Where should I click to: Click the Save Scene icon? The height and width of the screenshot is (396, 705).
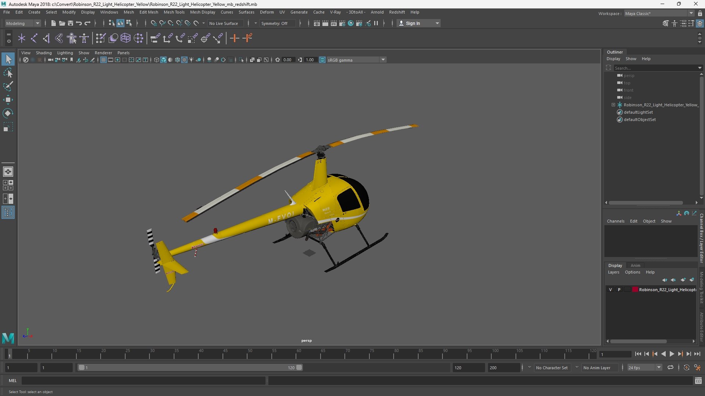pos(70,23)
